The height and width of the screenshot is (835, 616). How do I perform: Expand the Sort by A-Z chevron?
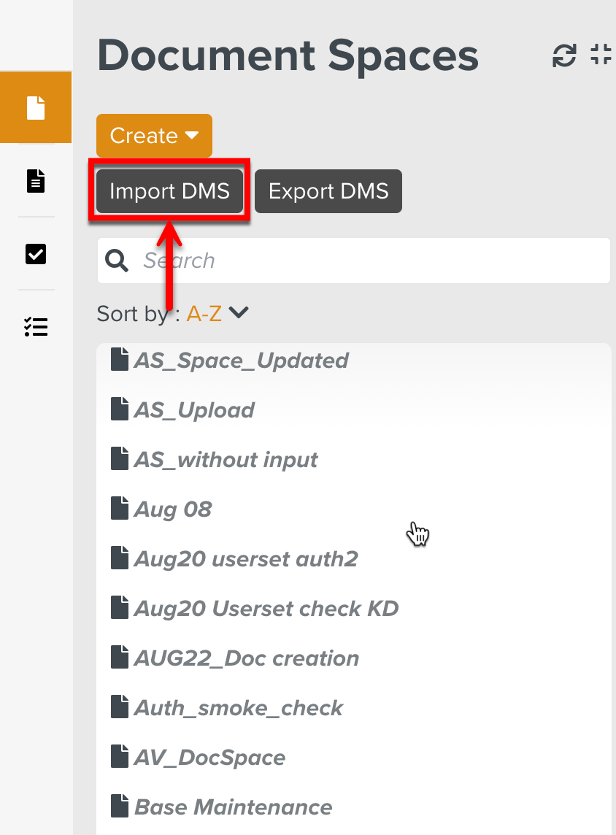click(x=239, y=313)
